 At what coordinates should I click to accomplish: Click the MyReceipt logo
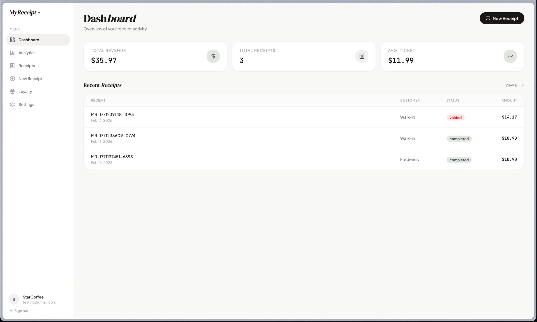point(25,13)
